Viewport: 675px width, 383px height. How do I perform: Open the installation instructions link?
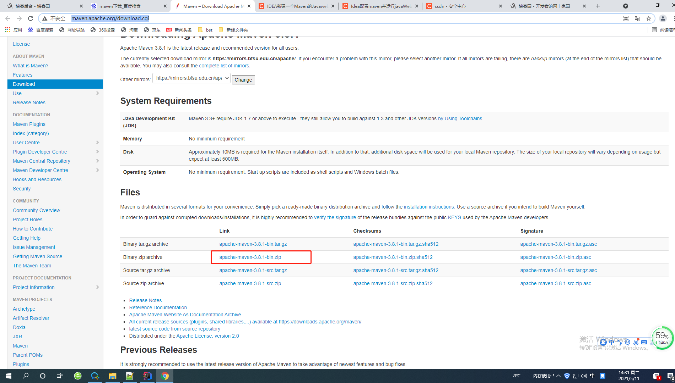tap(429, 207)
